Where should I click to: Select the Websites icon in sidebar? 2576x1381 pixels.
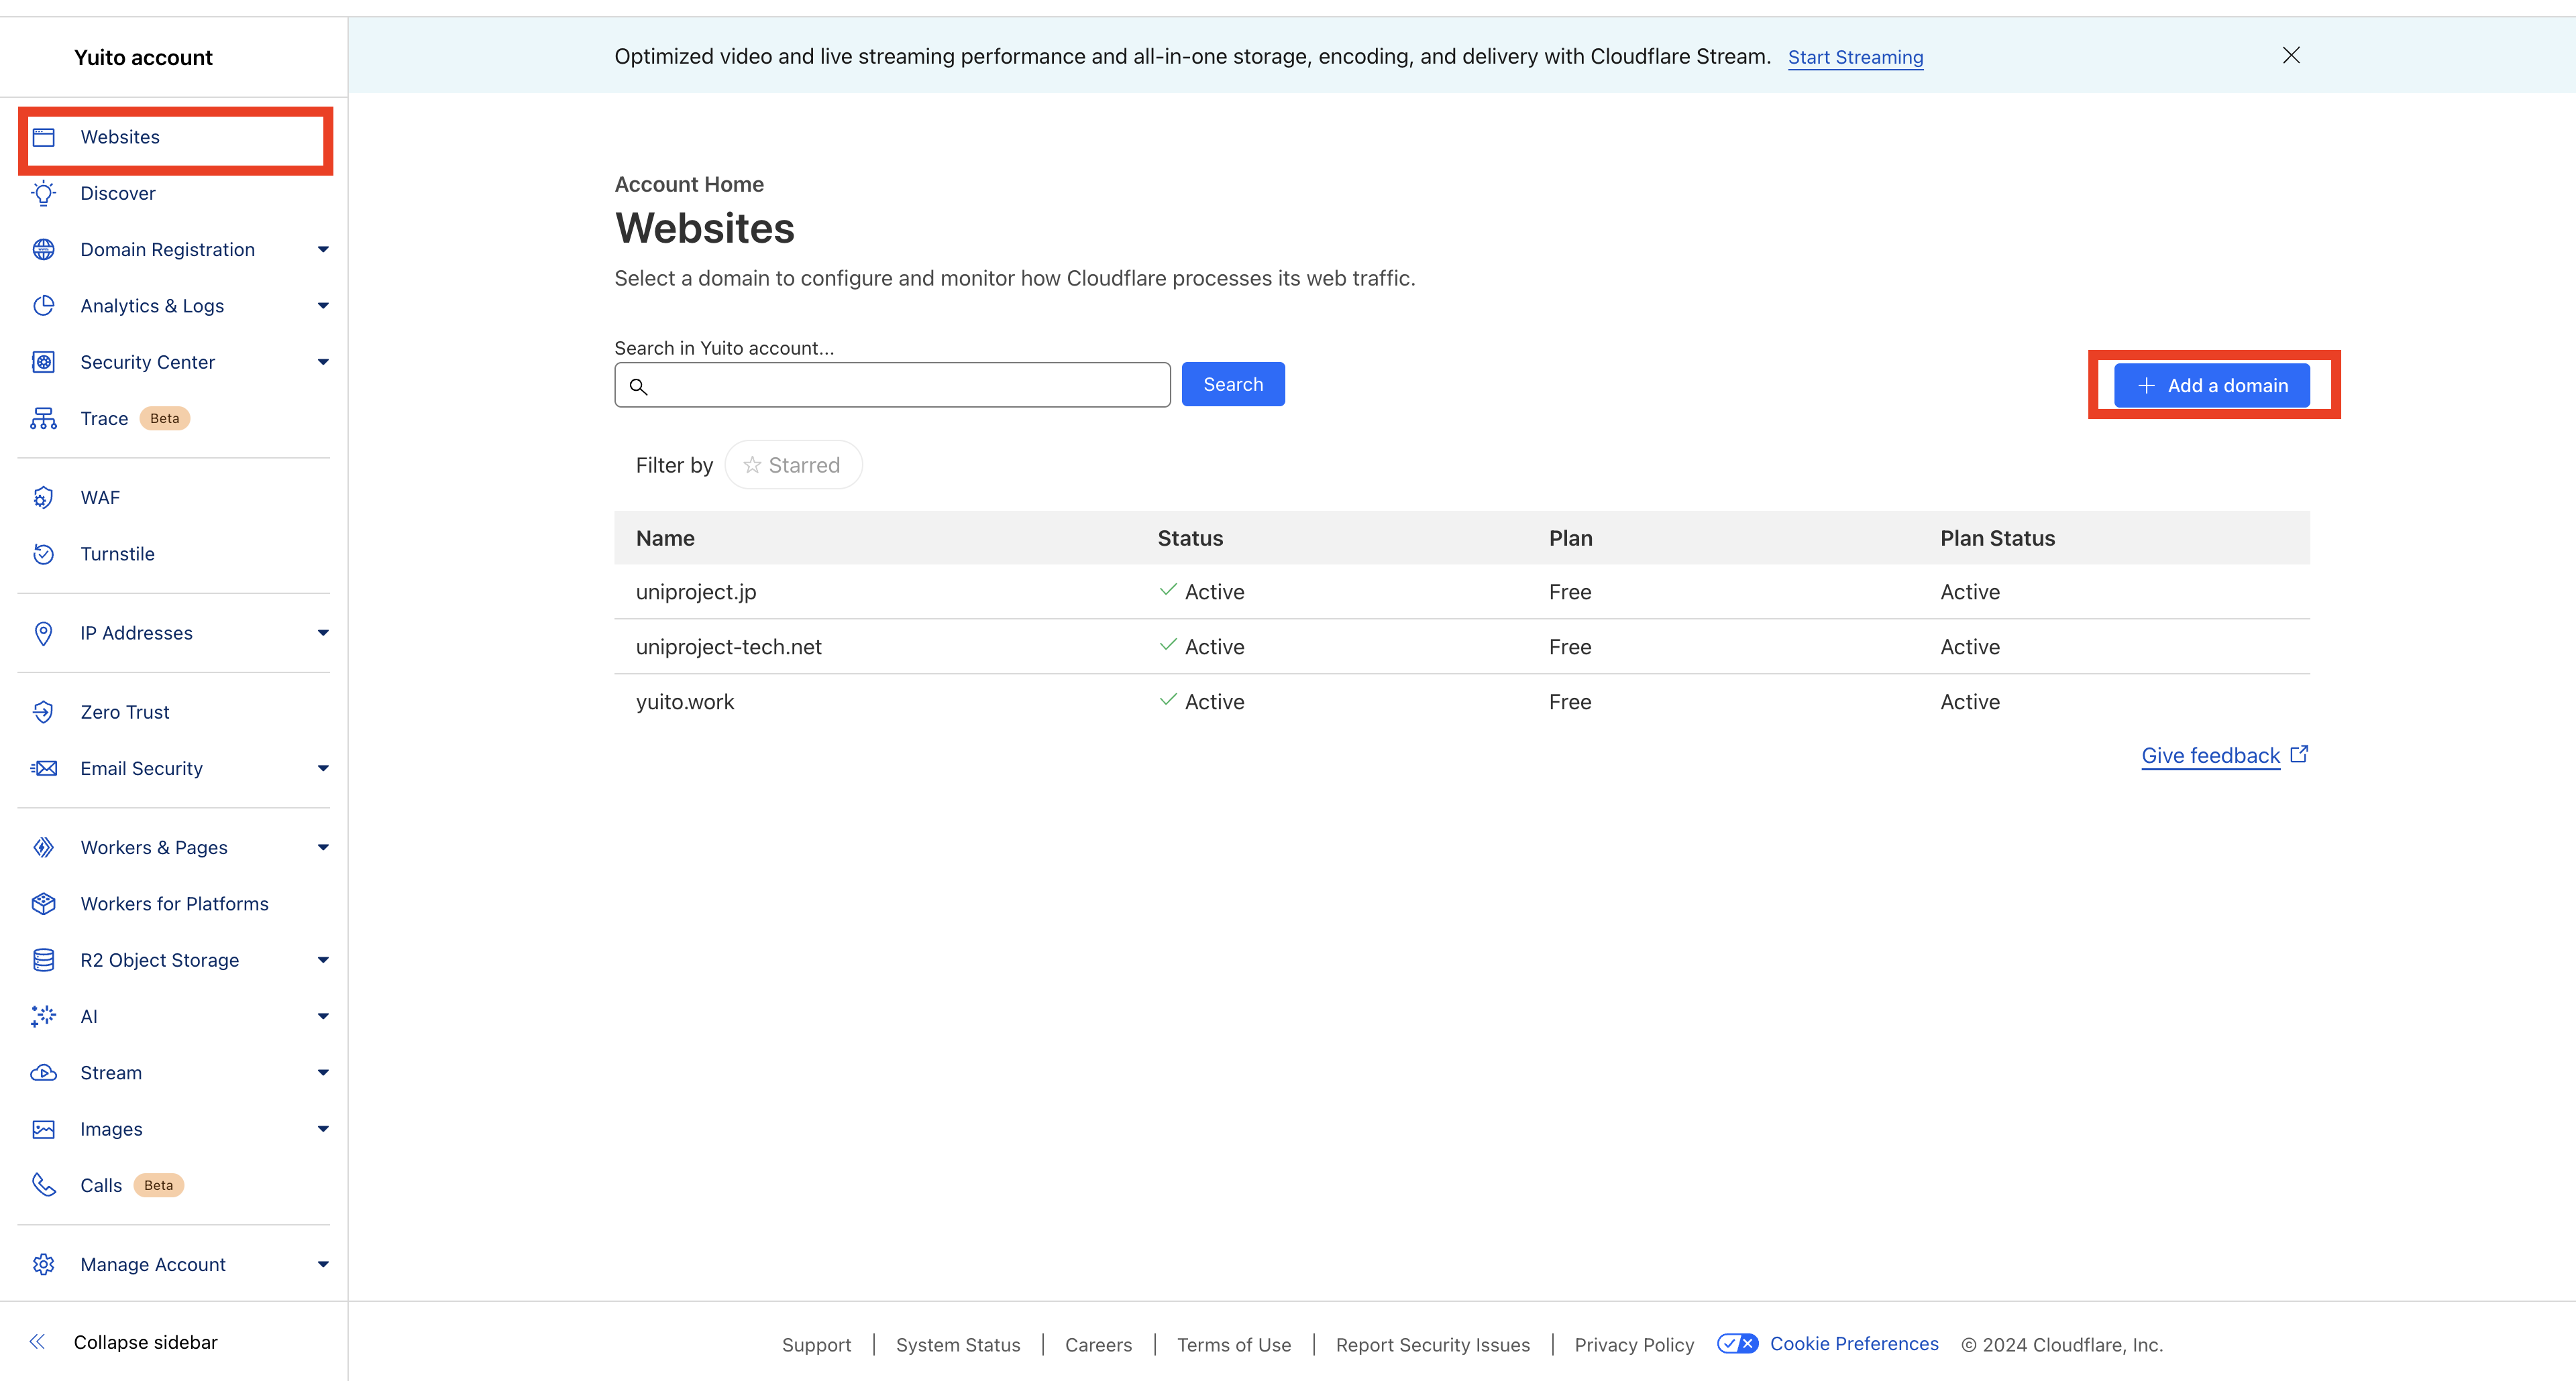[44, 137]
